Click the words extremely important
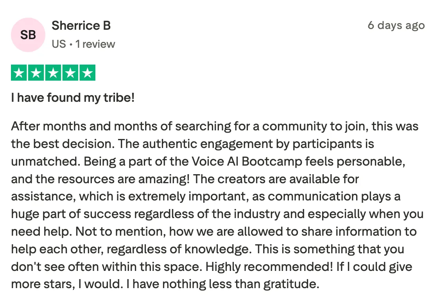This screenshot has height=303, width=441. (x=187, y=197)
